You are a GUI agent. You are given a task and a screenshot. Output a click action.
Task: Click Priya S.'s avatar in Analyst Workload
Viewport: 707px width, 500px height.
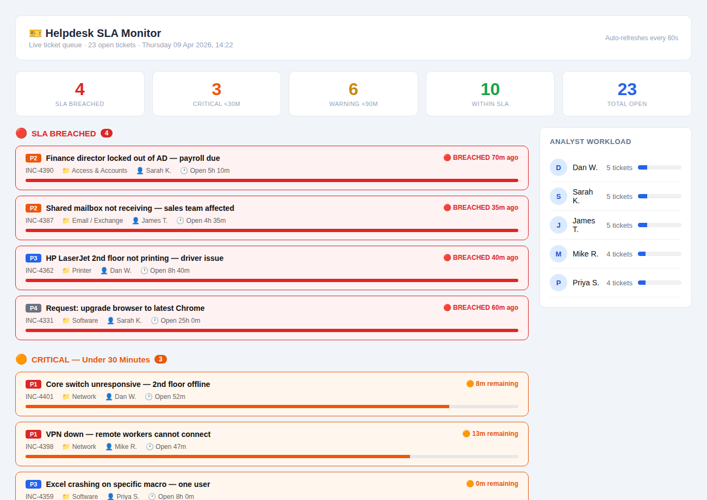pyautogui.click(x=558, y=283)
